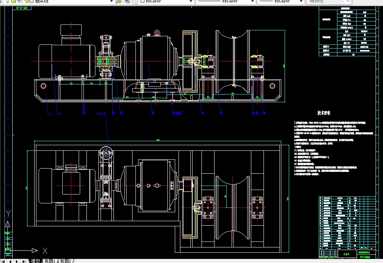Viewport: 383px width, 263px height.
Task: Toggle the layer freeze sun icon
Action: coord(13,1)
